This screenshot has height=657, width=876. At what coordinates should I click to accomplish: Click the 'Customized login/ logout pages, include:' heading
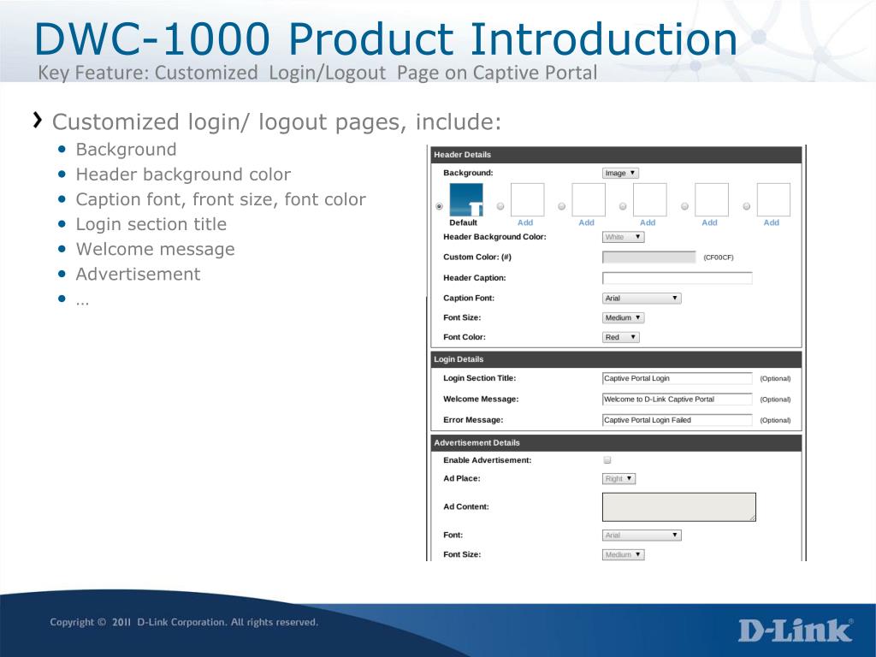[277, 121]
